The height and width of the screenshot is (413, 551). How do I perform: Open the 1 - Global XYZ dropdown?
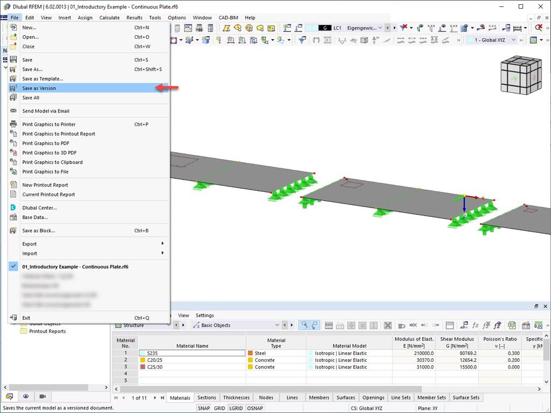492,40
